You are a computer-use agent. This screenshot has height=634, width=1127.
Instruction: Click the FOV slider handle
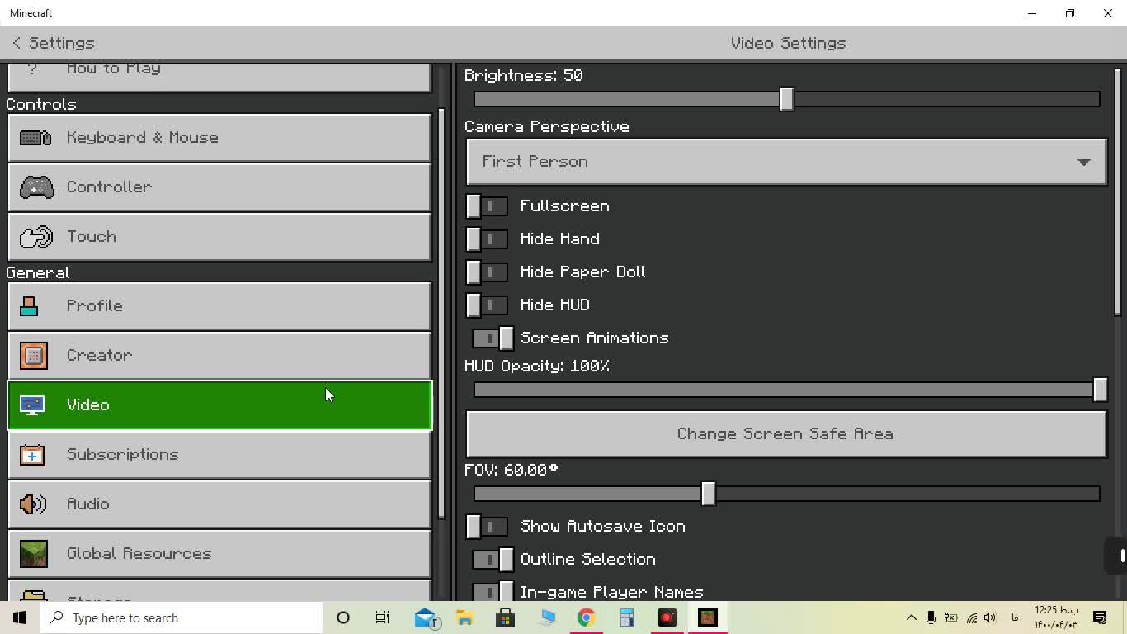click(708, 494)
